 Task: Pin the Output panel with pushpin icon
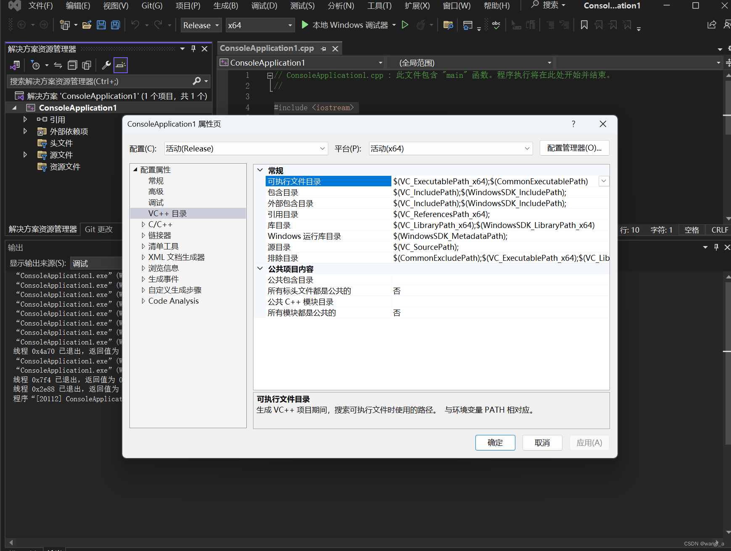[716, 247]
